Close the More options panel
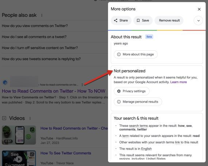 click(199, 9)
